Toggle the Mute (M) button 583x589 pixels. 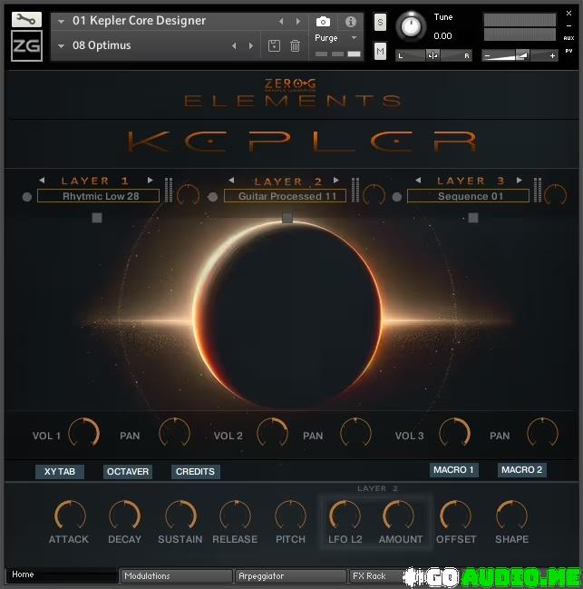[x=380, y=52]
